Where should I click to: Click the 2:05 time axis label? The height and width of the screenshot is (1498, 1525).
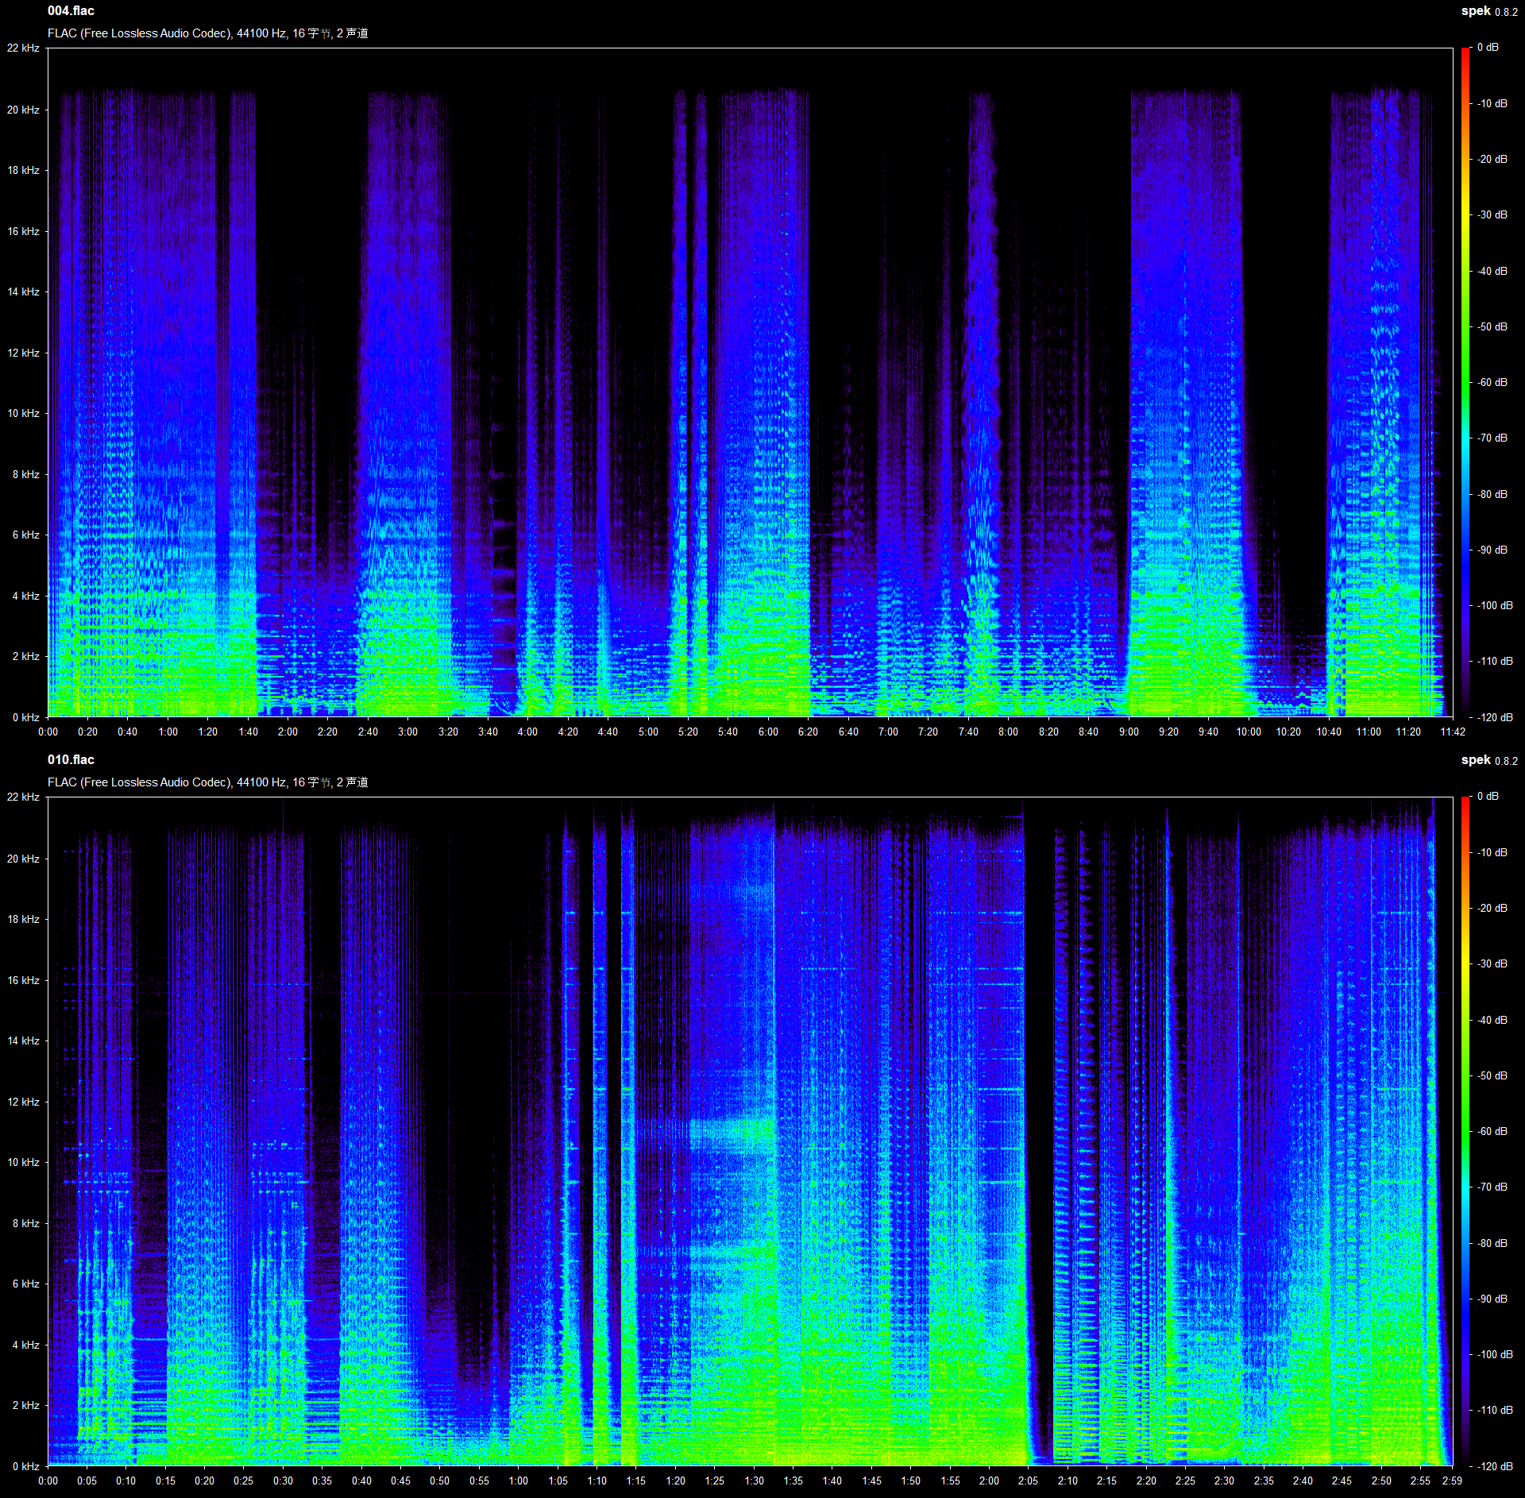[x=1028, y=1481]
